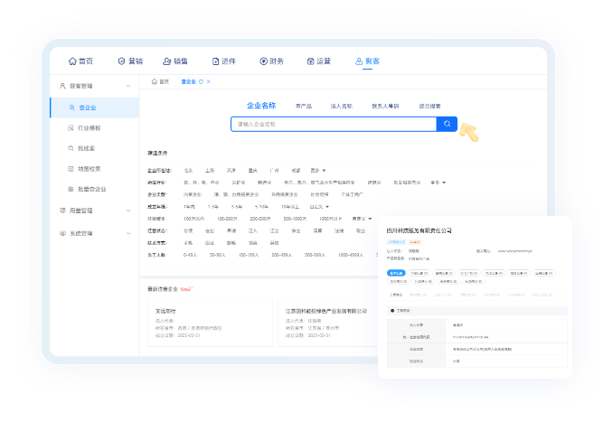This screenshot has height=422, width=613.
Task: Select the 北京 region filter option
Action: (x=188, y=169)
